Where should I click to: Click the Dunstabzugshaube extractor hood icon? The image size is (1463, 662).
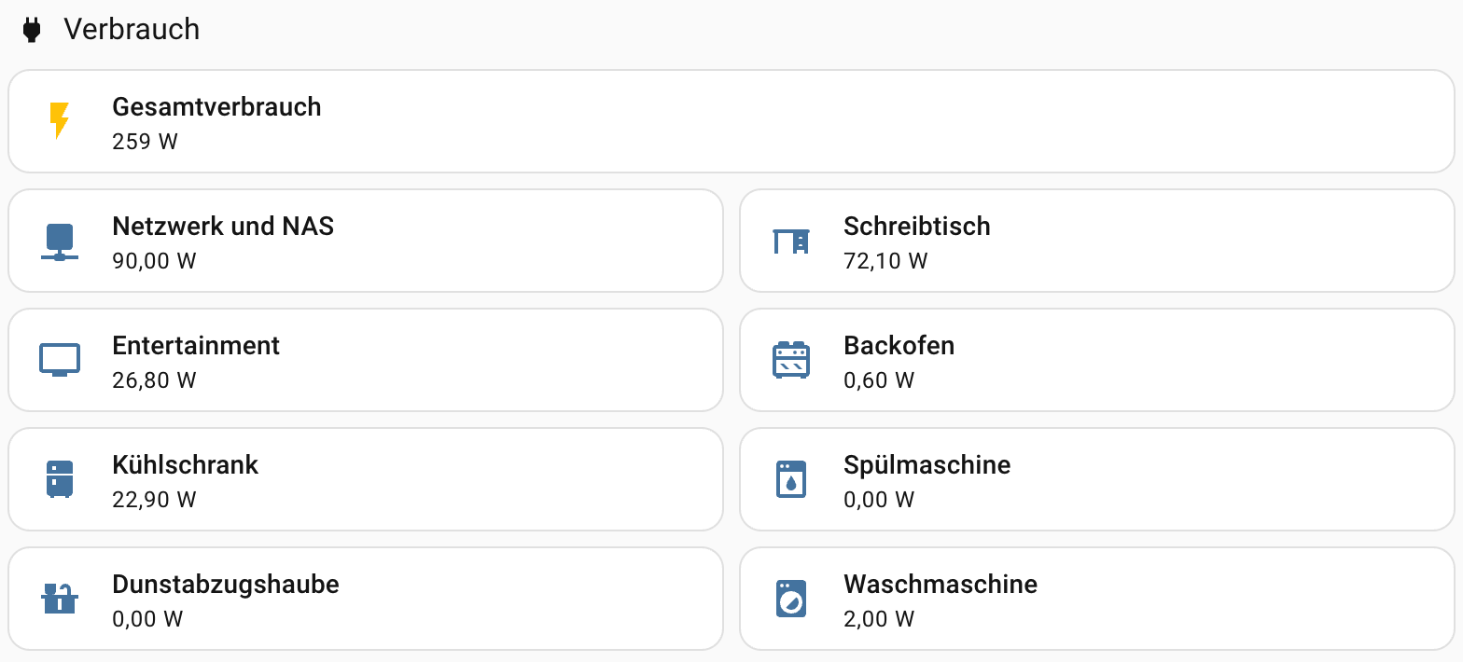pyautogui.click(x=60, y=598)
